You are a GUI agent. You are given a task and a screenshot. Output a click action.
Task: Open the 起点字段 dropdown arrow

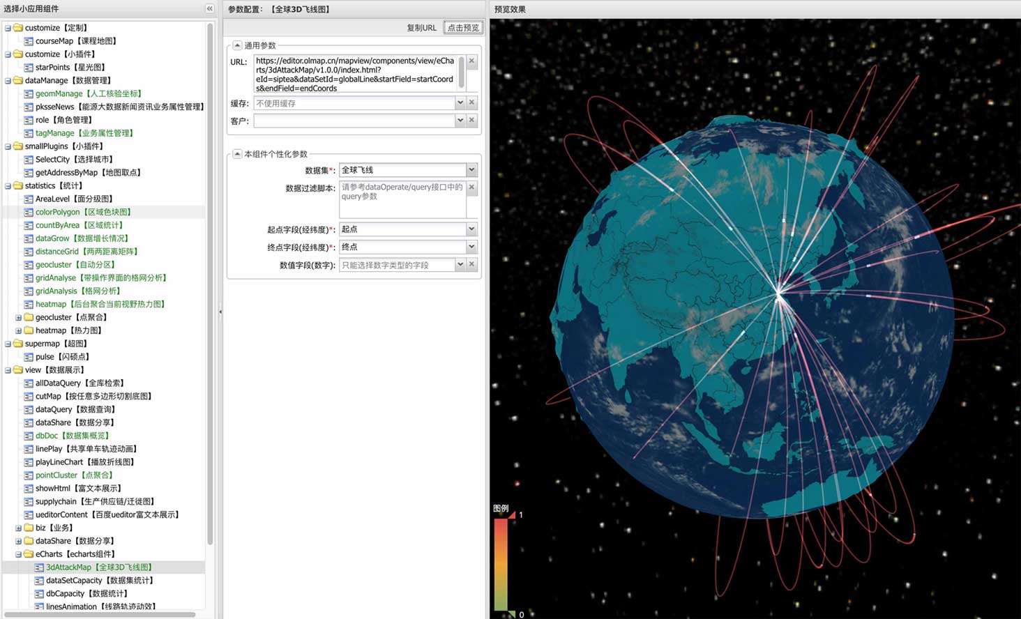click(471, 229)
